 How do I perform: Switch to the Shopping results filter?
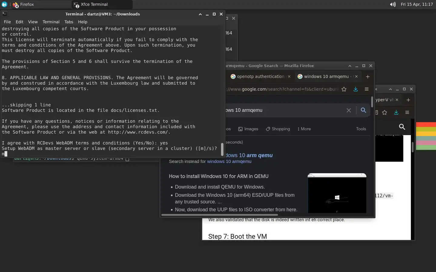(278, 129)
